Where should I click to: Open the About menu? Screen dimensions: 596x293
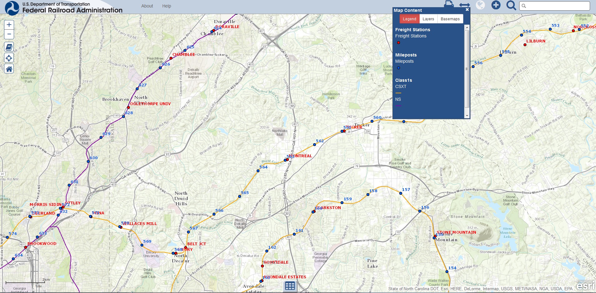147,6
